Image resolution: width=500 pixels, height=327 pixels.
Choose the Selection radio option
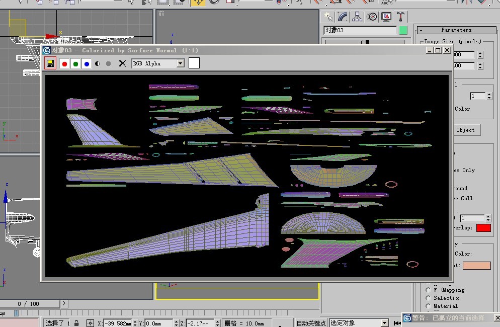429,298
